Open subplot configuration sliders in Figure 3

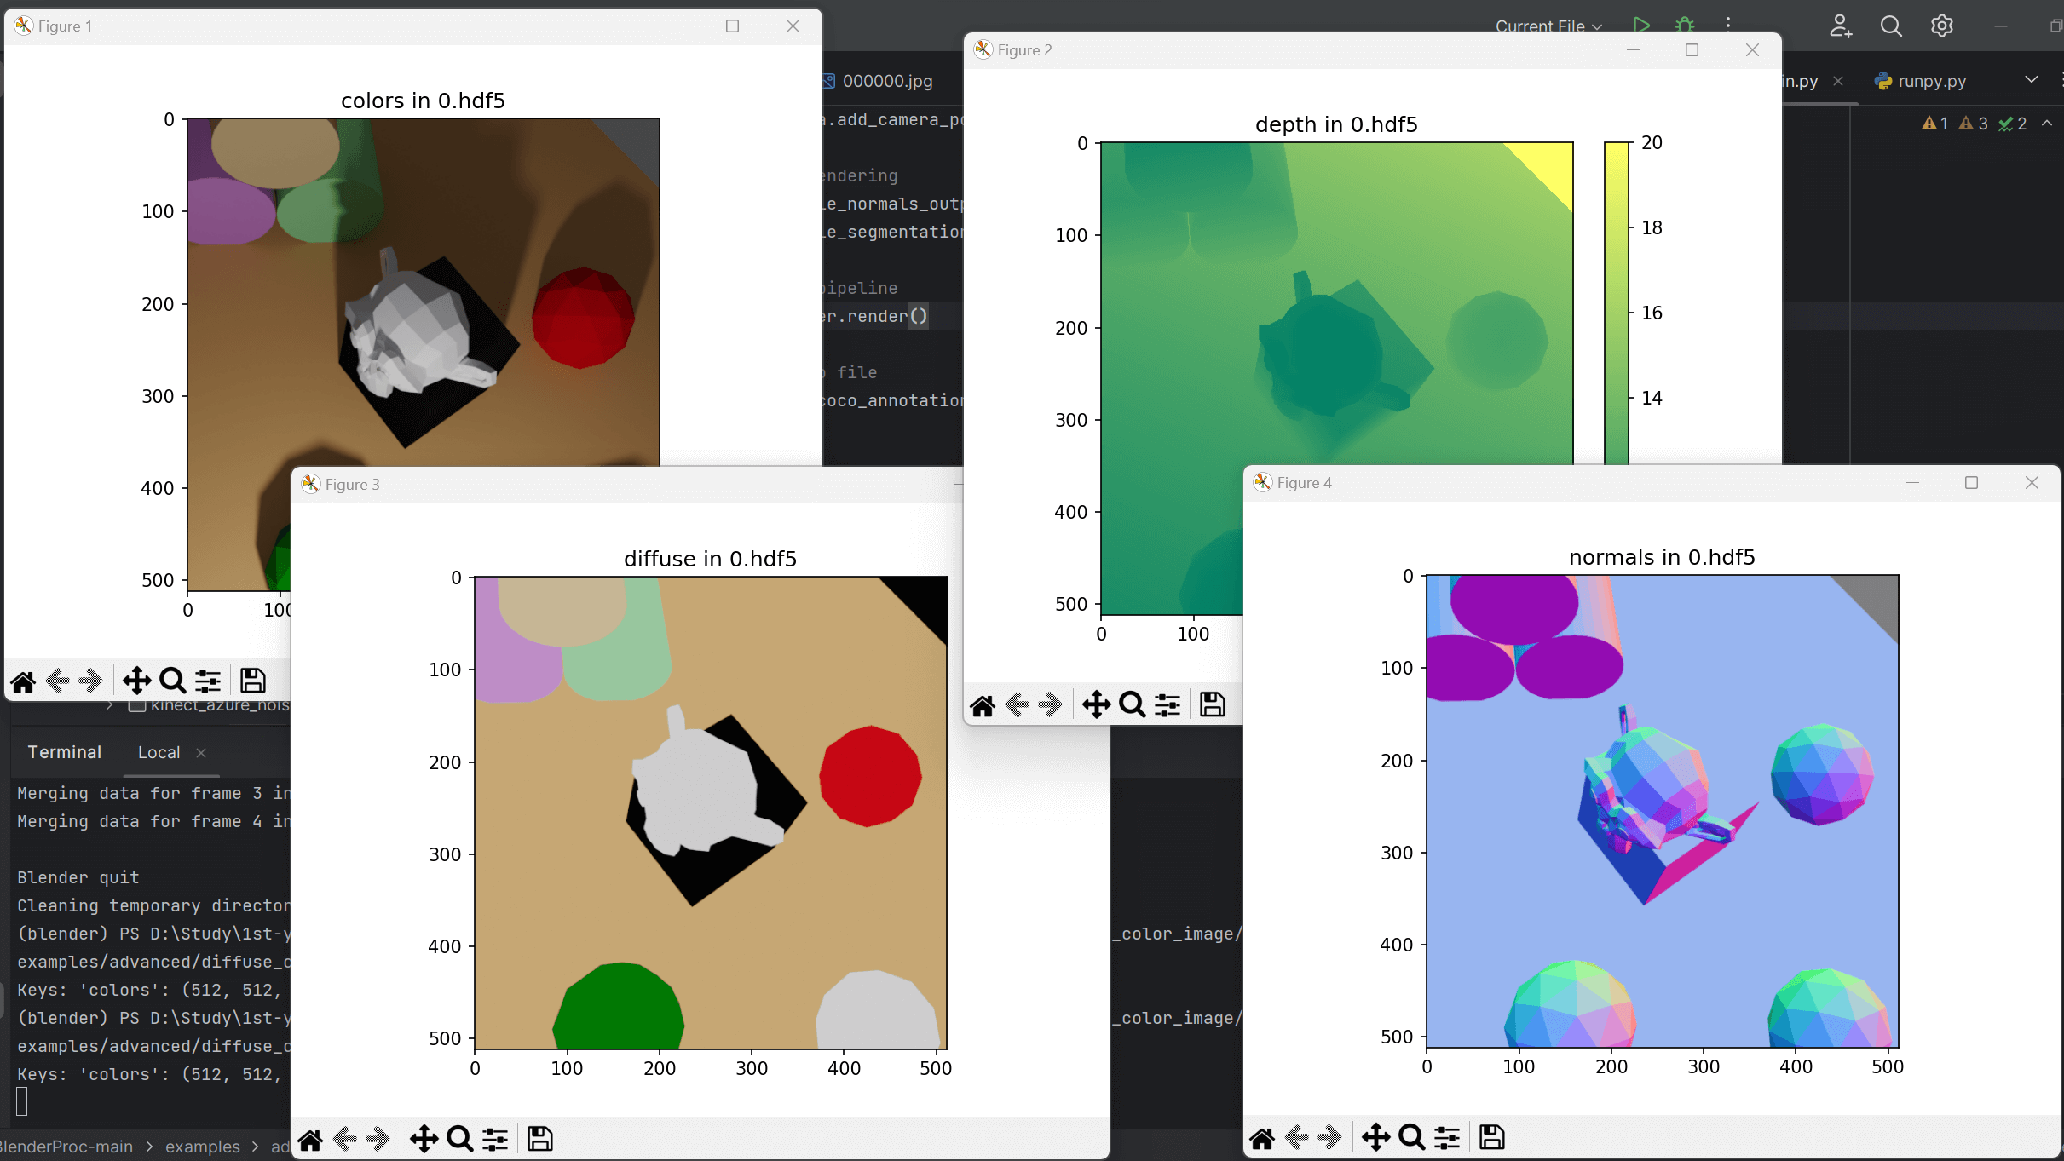(495, 1138)
